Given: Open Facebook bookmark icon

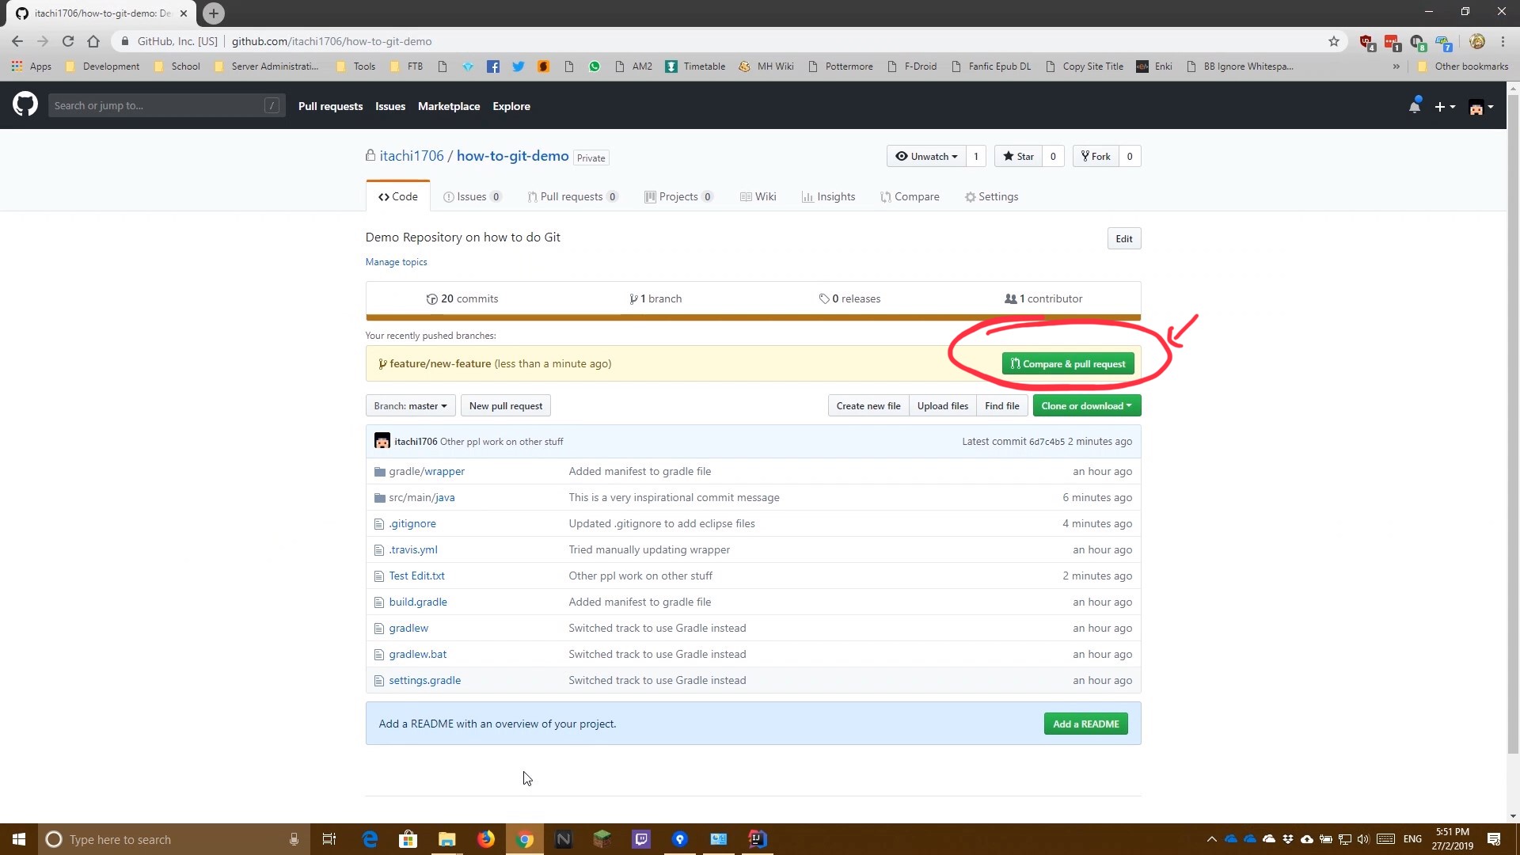Looking at the screenshot, I should (493, 66).
